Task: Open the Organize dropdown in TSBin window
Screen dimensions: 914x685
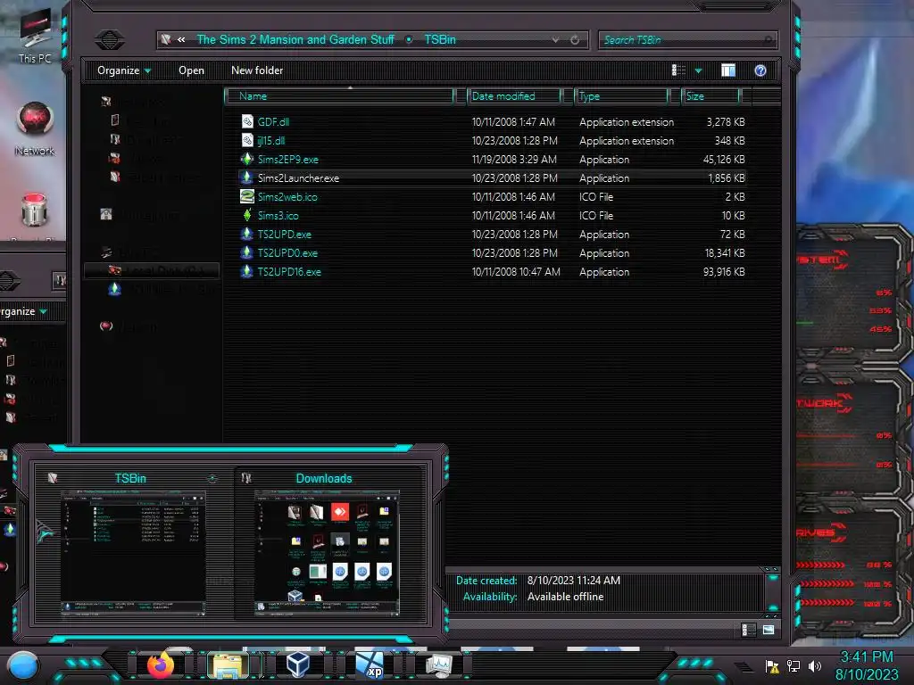Action: [123, 70]
